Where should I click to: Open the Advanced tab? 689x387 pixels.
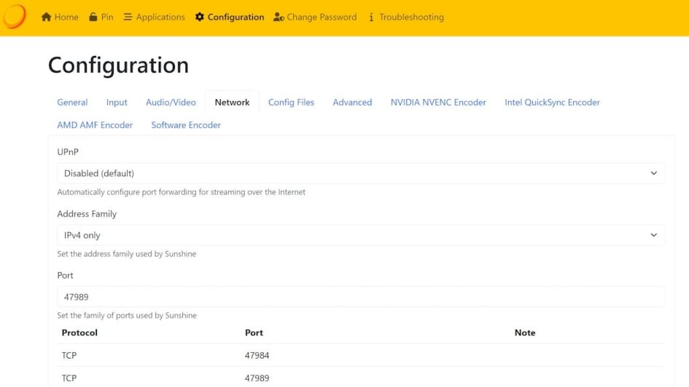pos(352,103)
